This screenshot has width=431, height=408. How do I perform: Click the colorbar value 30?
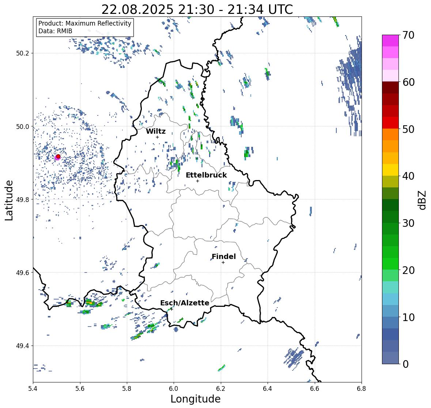pos(408,223)
